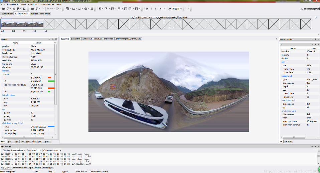Click the binoculars-like icon in the overlays toolbar

(92, 9)
